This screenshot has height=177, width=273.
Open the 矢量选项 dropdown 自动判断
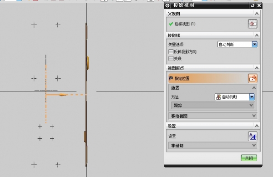(x=238, y=45)
